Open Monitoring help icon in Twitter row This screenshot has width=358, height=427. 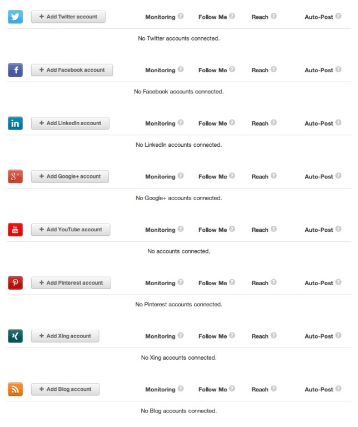coord(181,16)
